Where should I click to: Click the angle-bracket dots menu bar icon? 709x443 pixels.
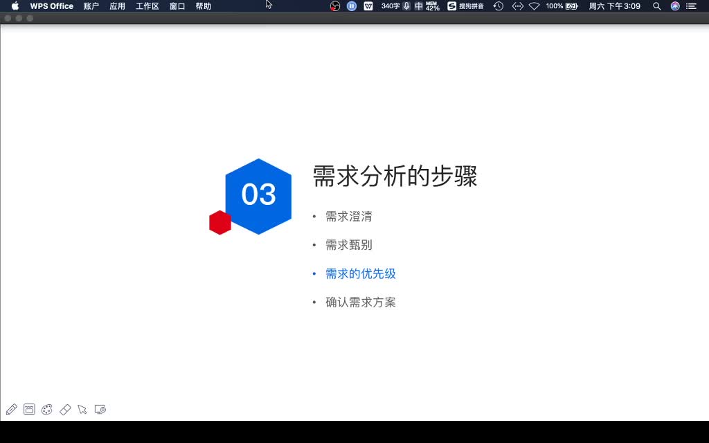(x=518, y=6)
